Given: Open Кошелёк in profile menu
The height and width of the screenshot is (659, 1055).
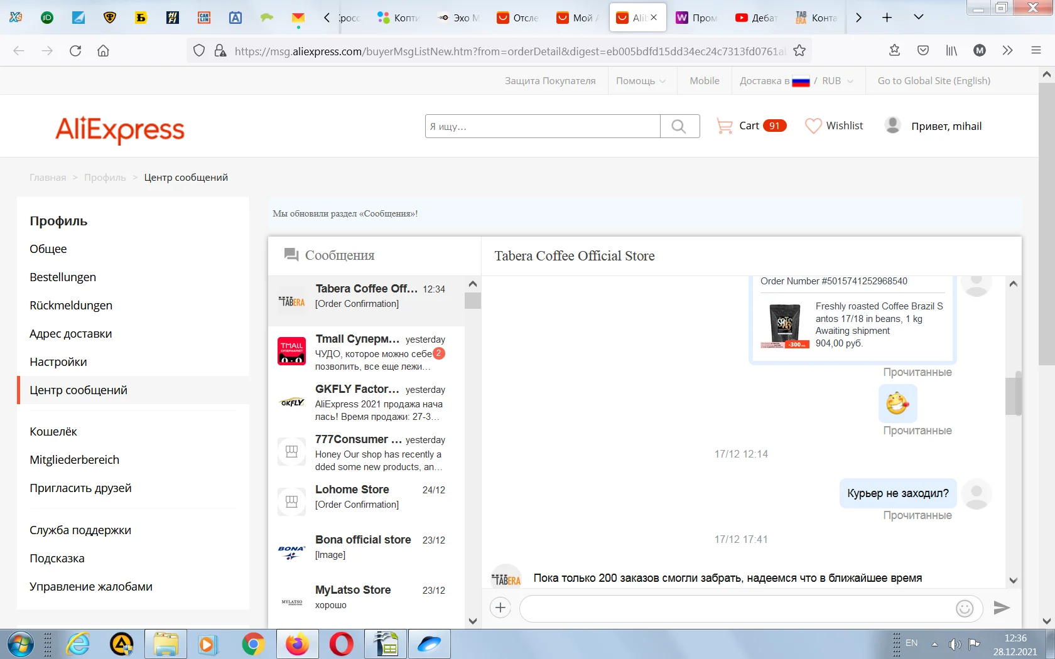Looking at the screenshot, I should tap(53, 432).
